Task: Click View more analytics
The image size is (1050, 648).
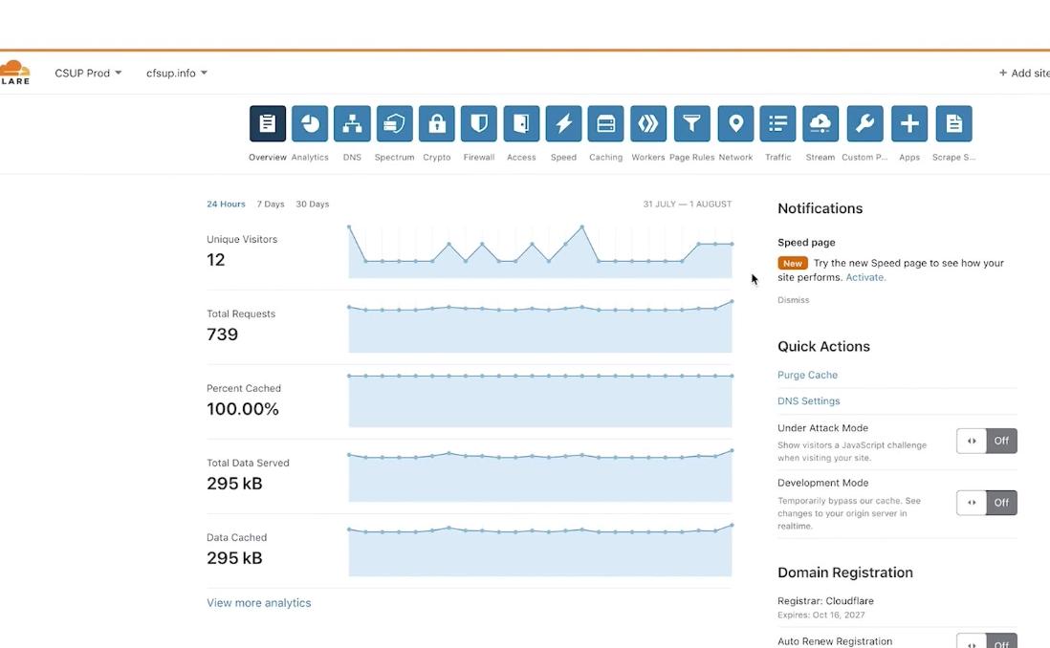Action: tap(258, 602)
